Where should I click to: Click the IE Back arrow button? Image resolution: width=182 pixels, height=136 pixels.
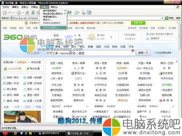(5, 13)
